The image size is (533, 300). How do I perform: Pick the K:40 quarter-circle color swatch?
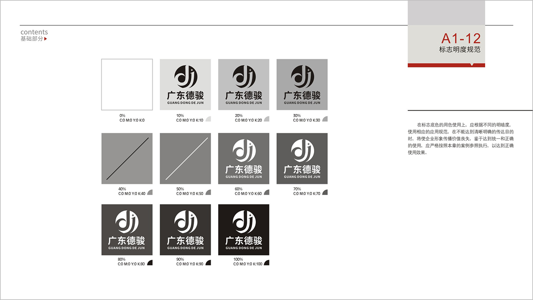[150, 192]
